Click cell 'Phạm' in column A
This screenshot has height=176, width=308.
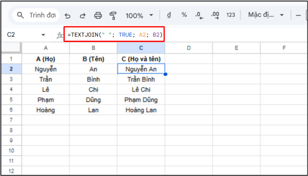45,100
